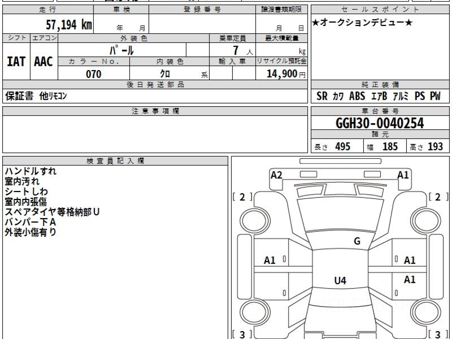452x339 pixels.
Task: Click the セールスポイント header
Action: 380,10
